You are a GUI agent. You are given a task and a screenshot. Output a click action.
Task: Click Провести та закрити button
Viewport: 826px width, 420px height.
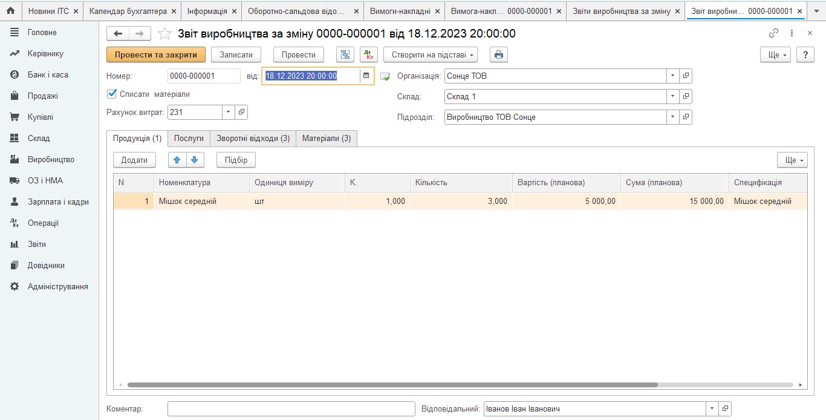[156, 54]
